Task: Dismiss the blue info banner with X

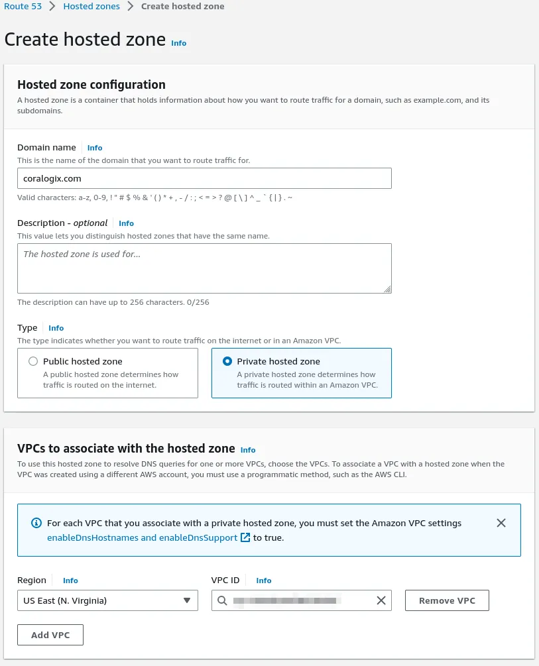Action: (501, 523)
